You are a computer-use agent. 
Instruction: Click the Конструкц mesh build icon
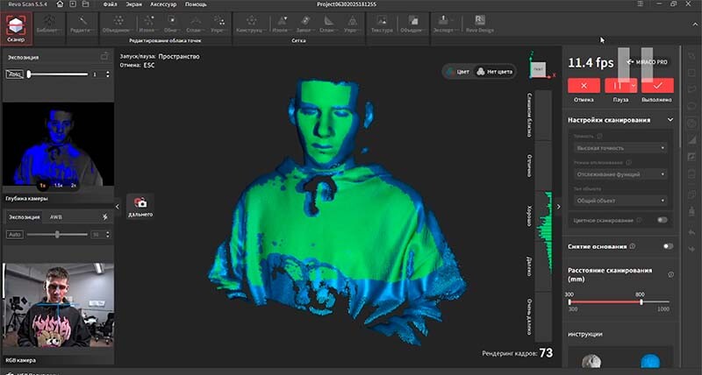pyautogui.click(x=252, y=25)
